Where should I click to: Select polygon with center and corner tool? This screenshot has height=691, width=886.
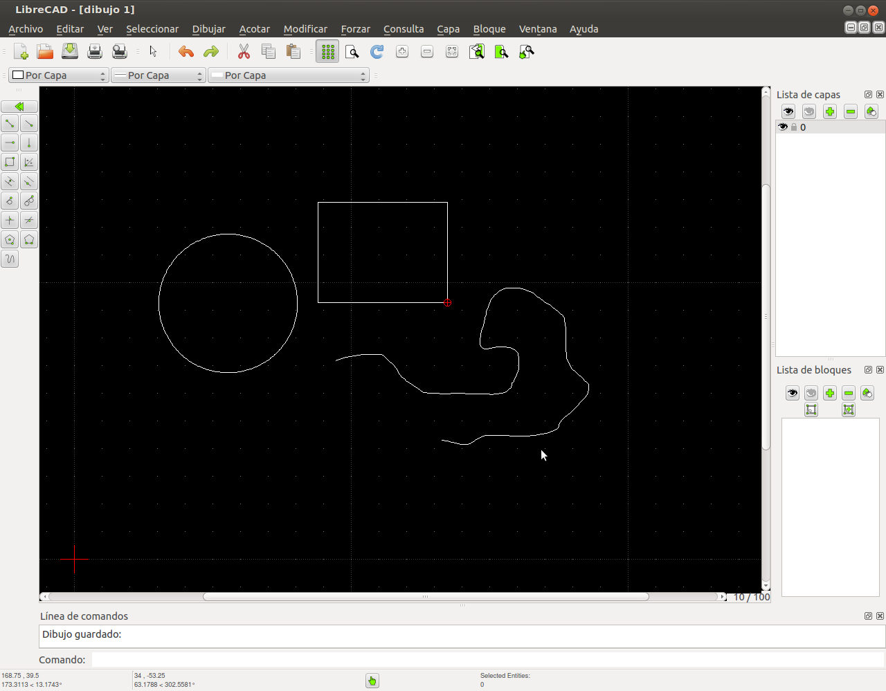click(x=10, y=239)
